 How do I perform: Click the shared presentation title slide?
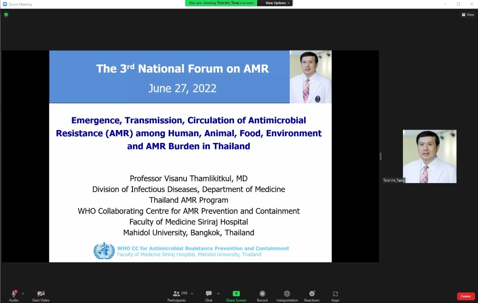[190, 156]
